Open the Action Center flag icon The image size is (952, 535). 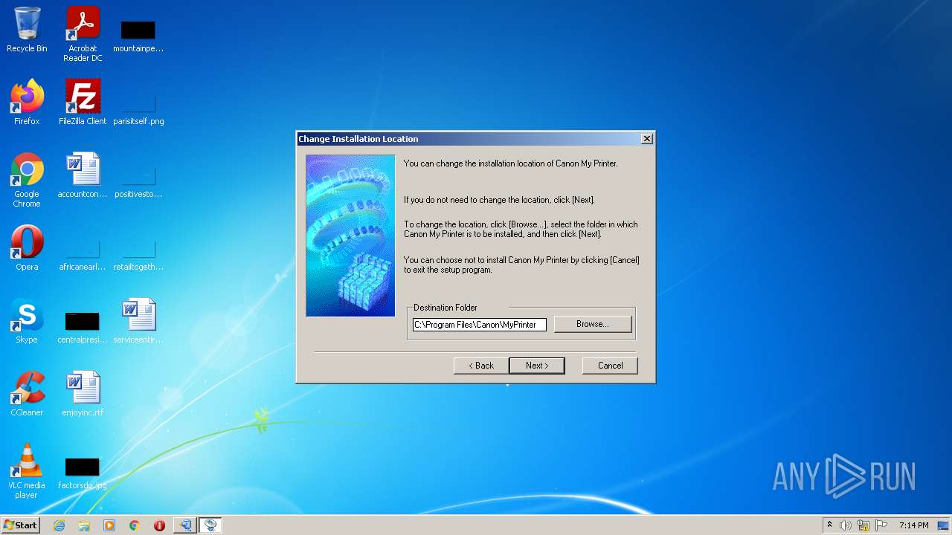tap(881, 525)
